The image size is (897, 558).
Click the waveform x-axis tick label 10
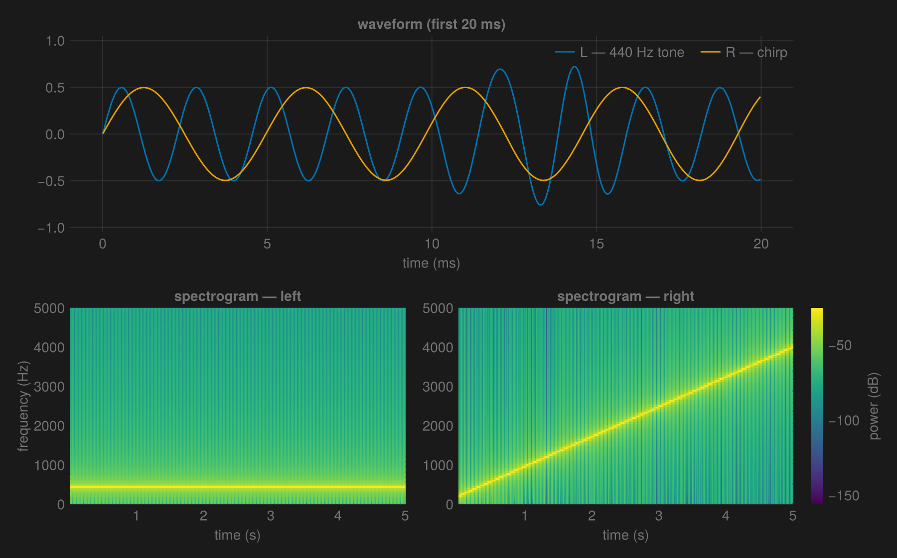[x=432, y=244]
